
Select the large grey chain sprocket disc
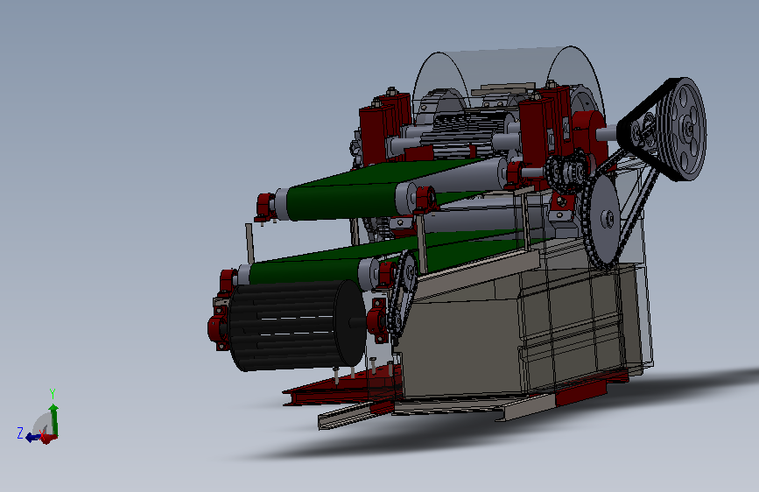click(x=605, y=221)
